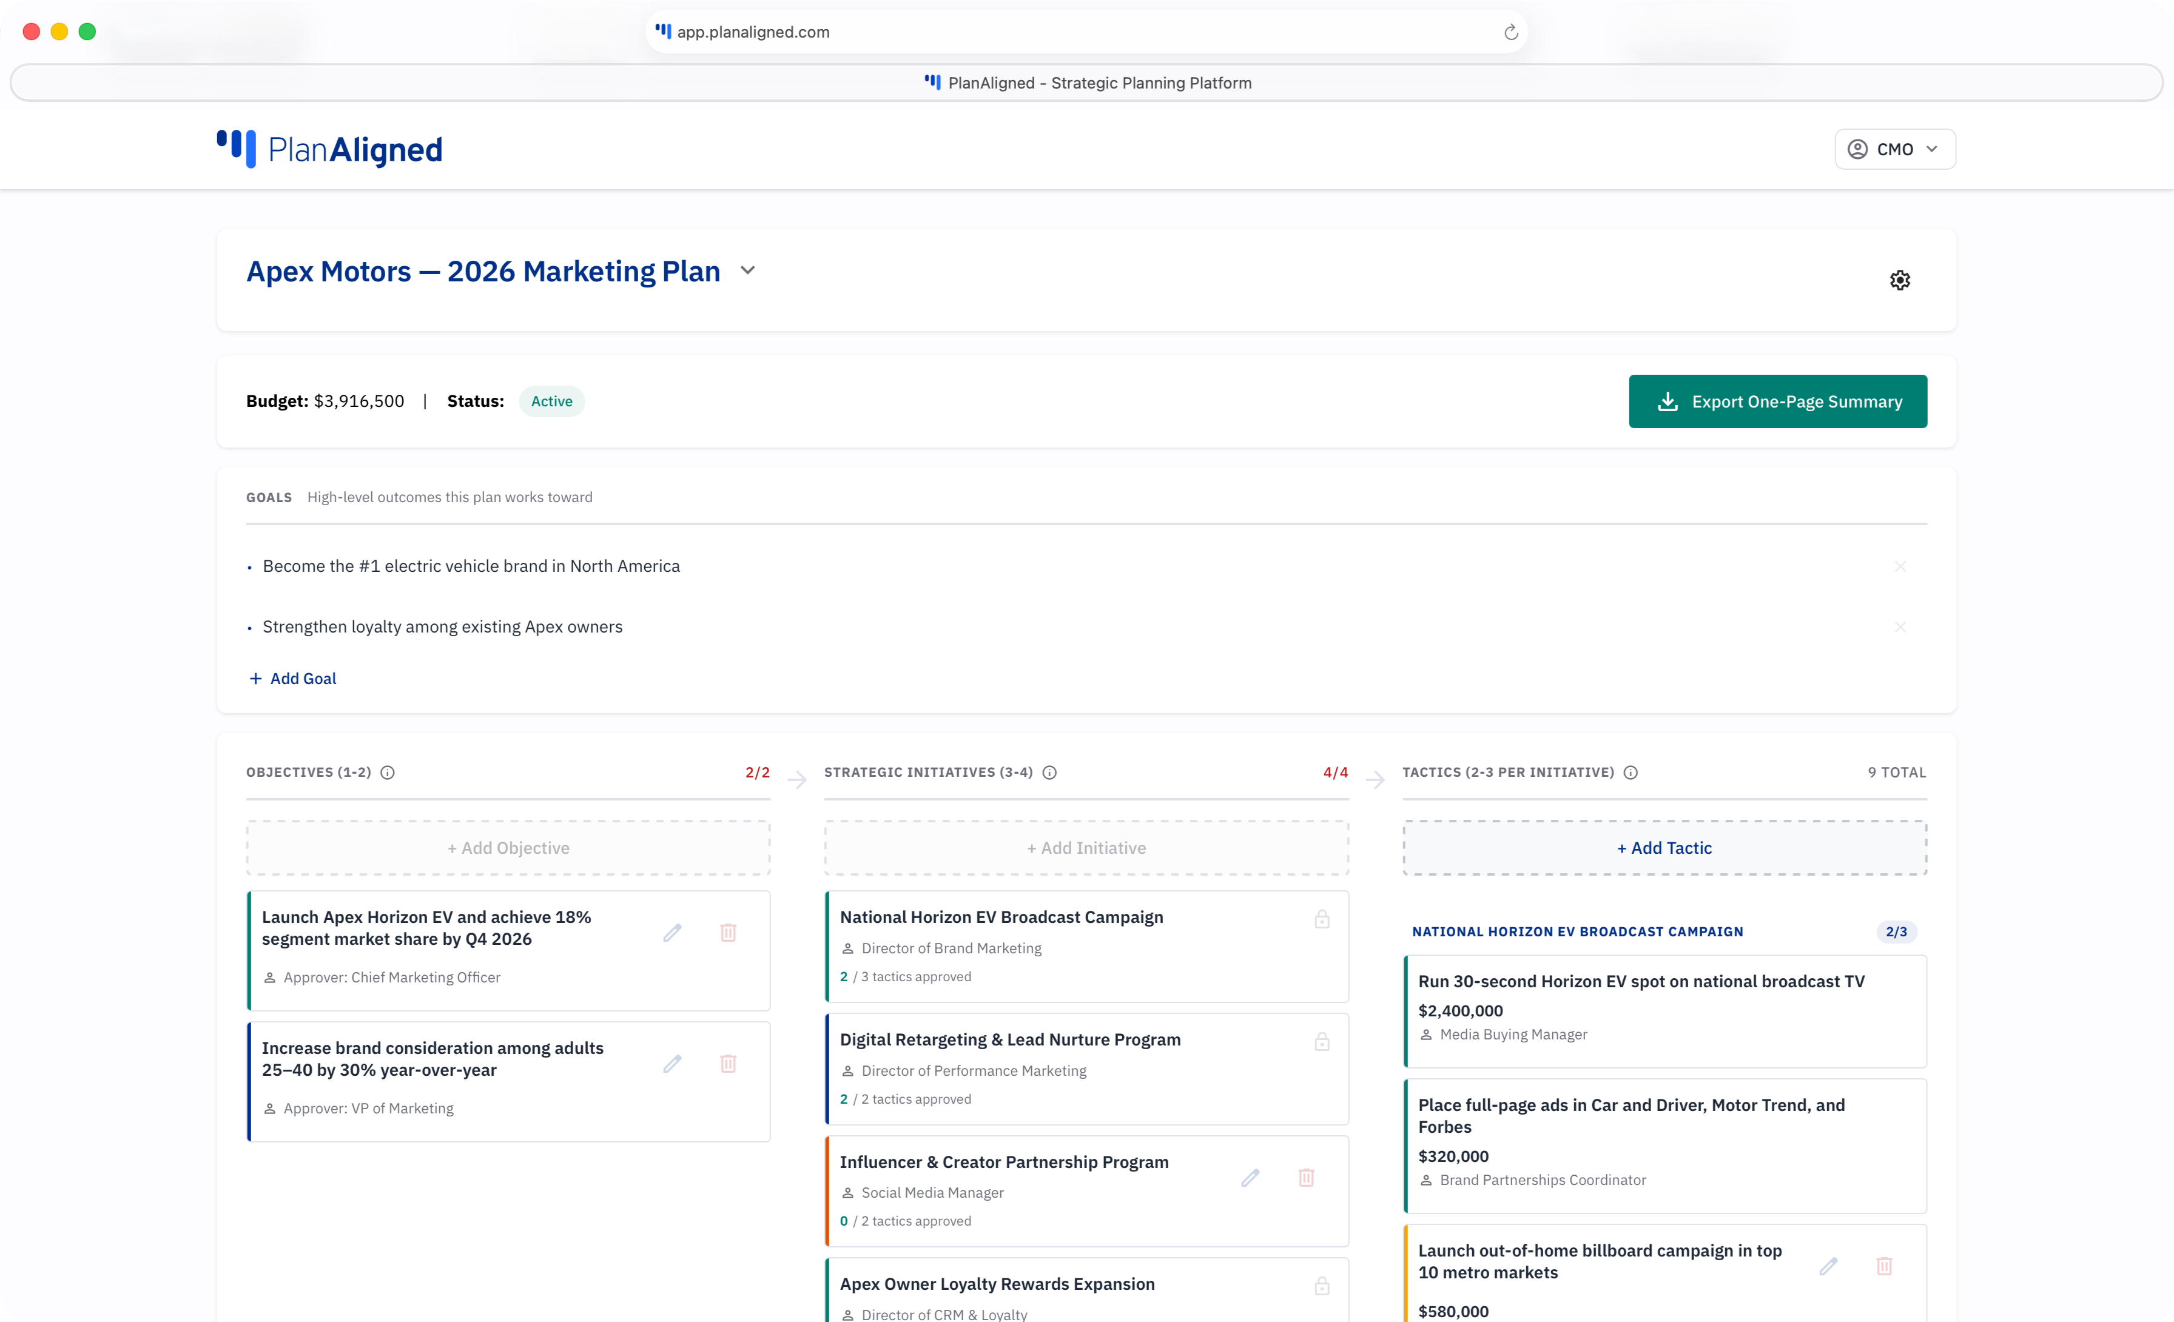Image resolution: width=2174 pixels, height=1322 pixels.
Task: Click 'Social Media Manager' owner label
Action: click(x=932, y=1192)
